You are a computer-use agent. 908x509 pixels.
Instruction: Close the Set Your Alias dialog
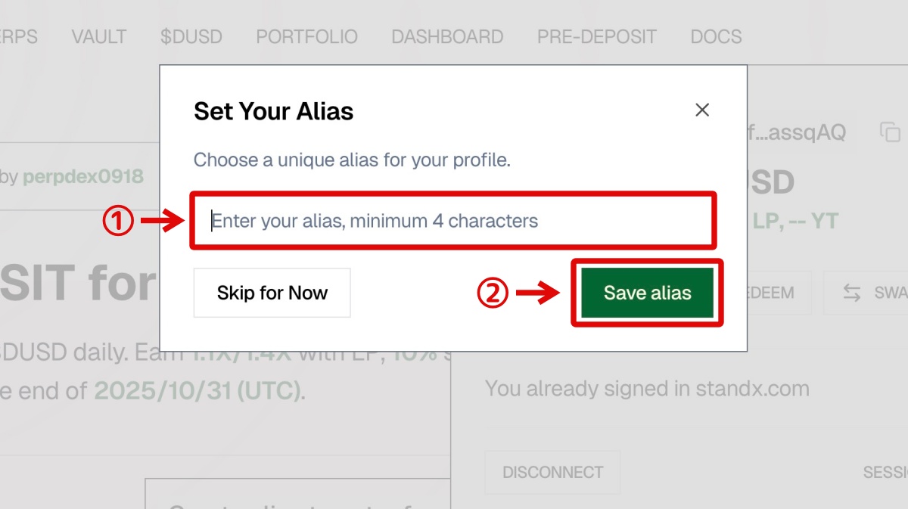pyautogui.click(x=702, y=110)
